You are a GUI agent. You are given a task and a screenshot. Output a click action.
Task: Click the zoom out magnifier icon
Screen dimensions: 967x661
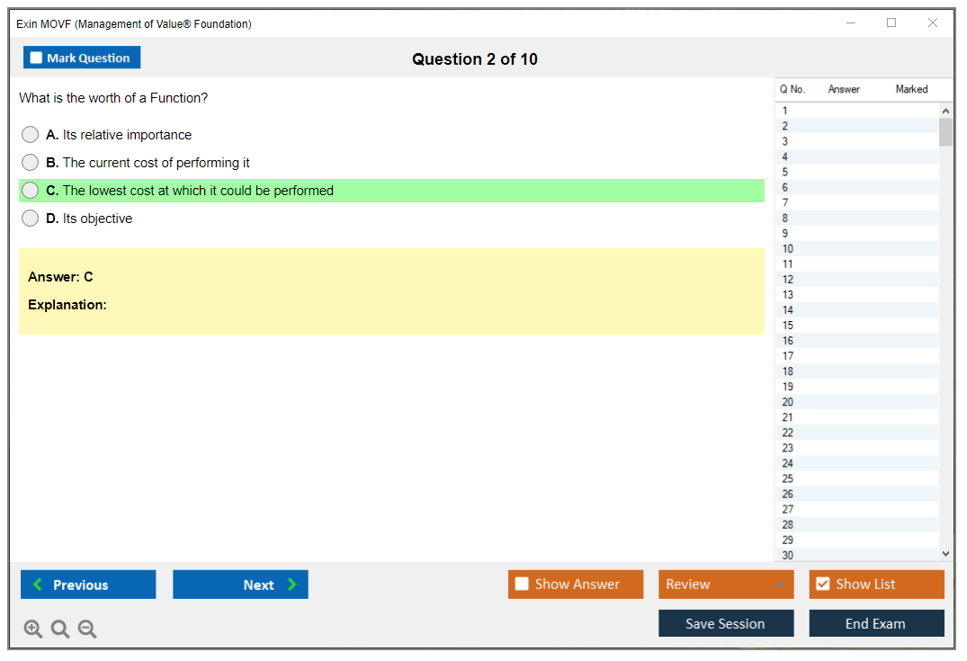[87, 630]
